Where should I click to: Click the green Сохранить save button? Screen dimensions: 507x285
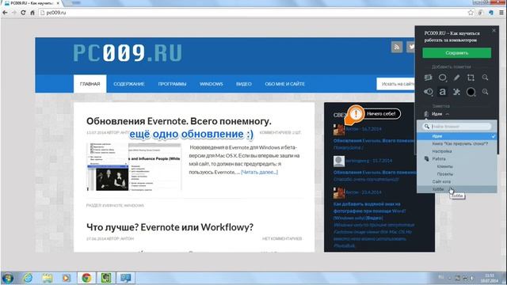coord(456,53)
